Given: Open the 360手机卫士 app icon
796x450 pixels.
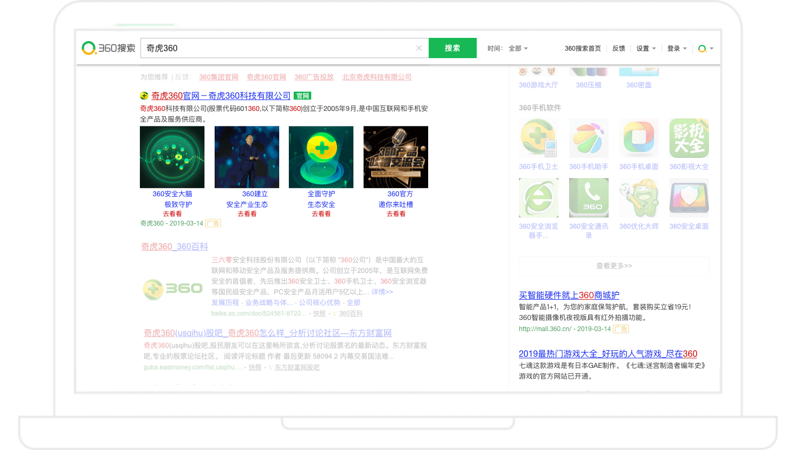Looking at the screenshot, I should coord(539,138).
